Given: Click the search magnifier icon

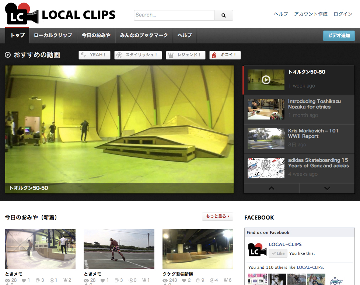Looking at the screenshot, I should pyautogui.click(x=223, y=15).
